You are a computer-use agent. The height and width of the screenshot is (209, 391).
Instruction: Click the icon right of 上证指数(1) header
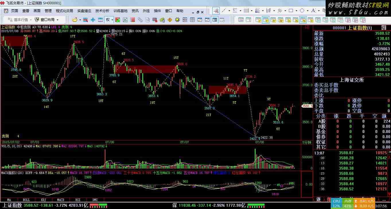(384, 28)
